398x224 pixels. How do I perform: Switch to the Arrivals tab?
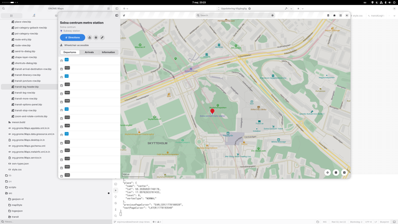(x=89, y=52)
